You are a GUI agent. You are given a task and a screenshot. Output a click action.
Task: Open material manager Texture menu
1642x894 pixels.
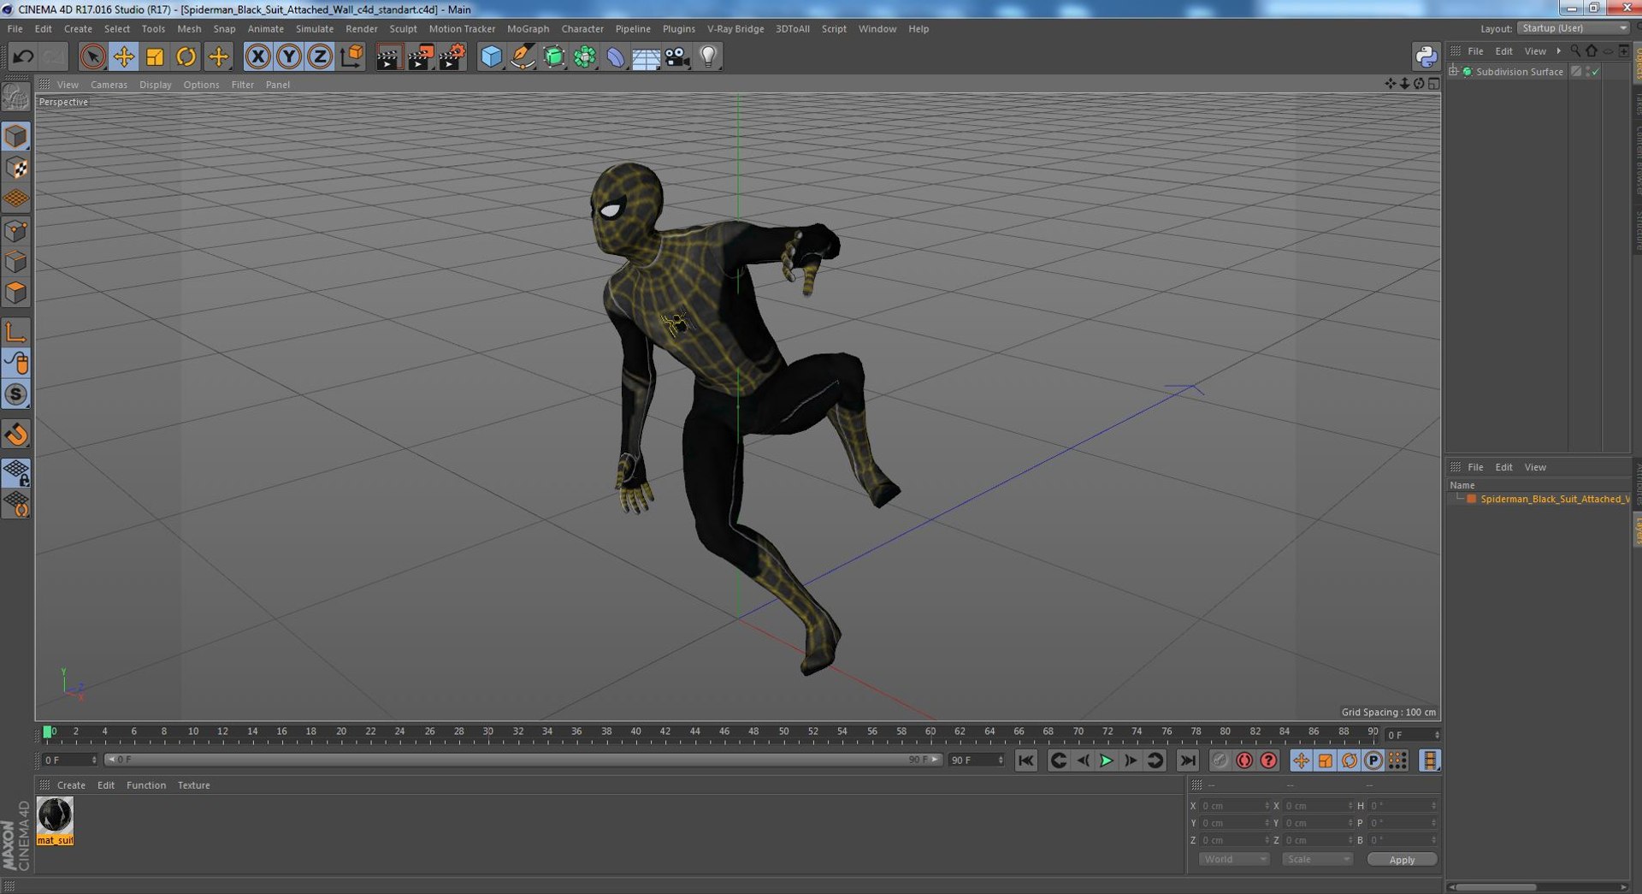tap(193, 785)
